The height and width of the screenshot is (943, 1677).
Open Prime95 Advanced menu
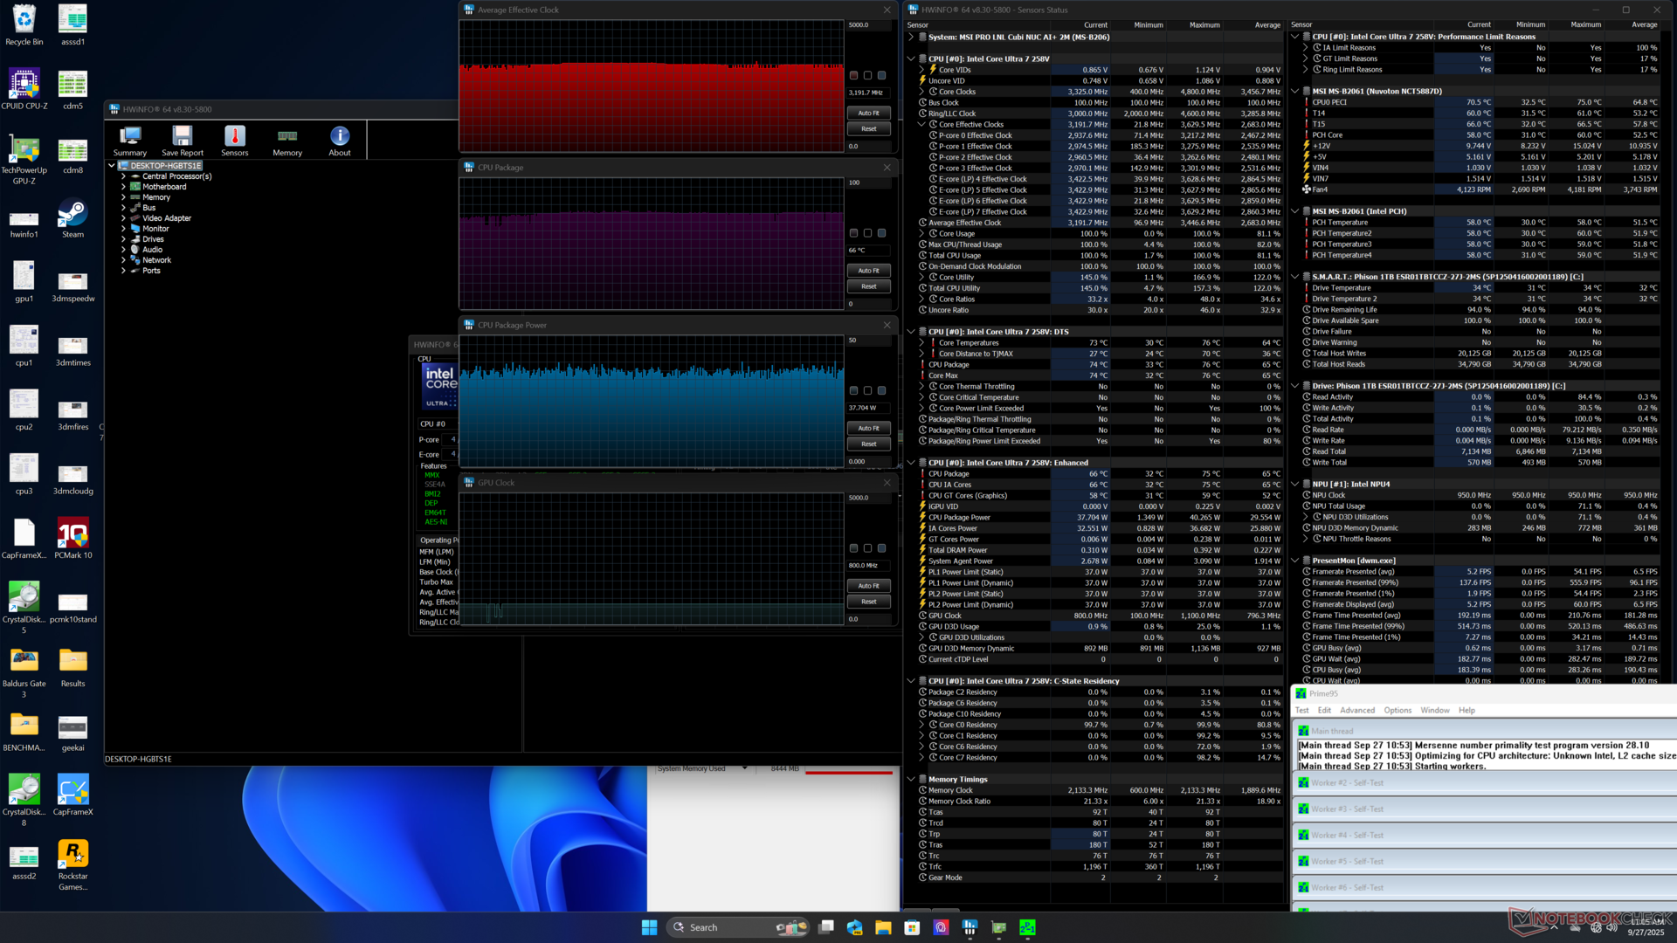[1356, 710]
